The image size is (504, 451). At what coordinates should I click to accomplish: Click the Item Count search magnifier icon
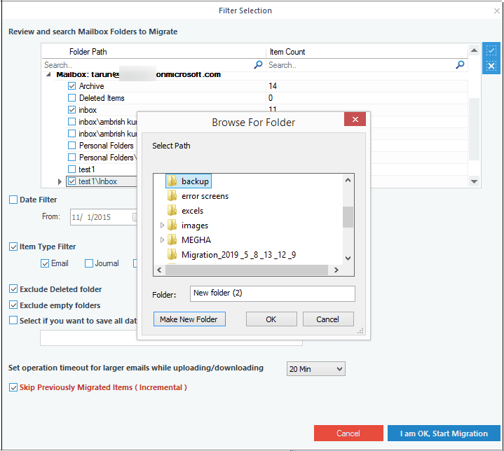460,65
